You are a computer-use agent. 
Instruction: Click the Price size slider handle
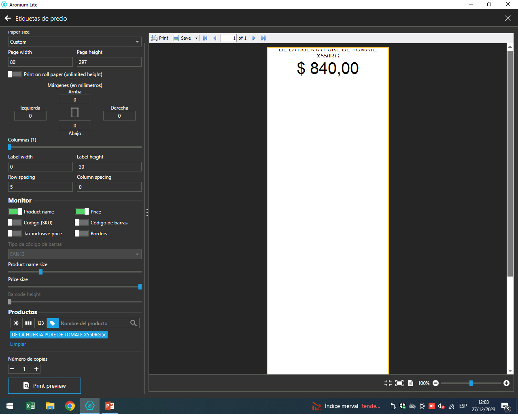(x=140, y=287)
